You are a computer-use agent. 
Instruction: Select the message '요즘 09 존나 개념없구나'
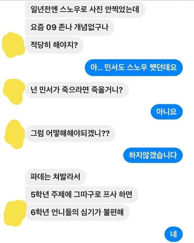[x=70, y=27]
